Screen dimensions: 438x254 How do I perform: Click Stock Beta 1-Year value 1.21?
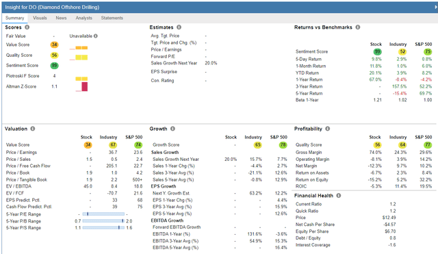(377, 100)
